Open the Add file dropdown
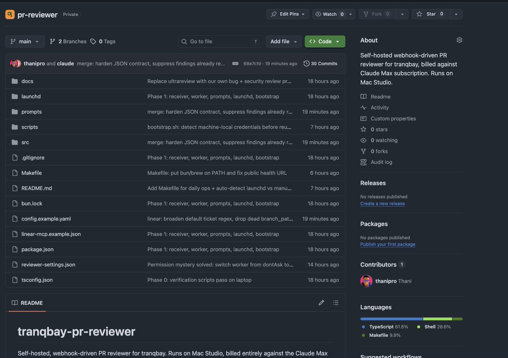Viewport: 508px width, 358px height. point(284,42)
